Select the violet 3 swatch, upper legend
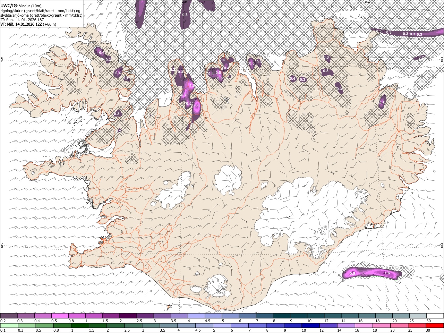The width and height of the screenshot is (444, 333). (x=162, y=316)
